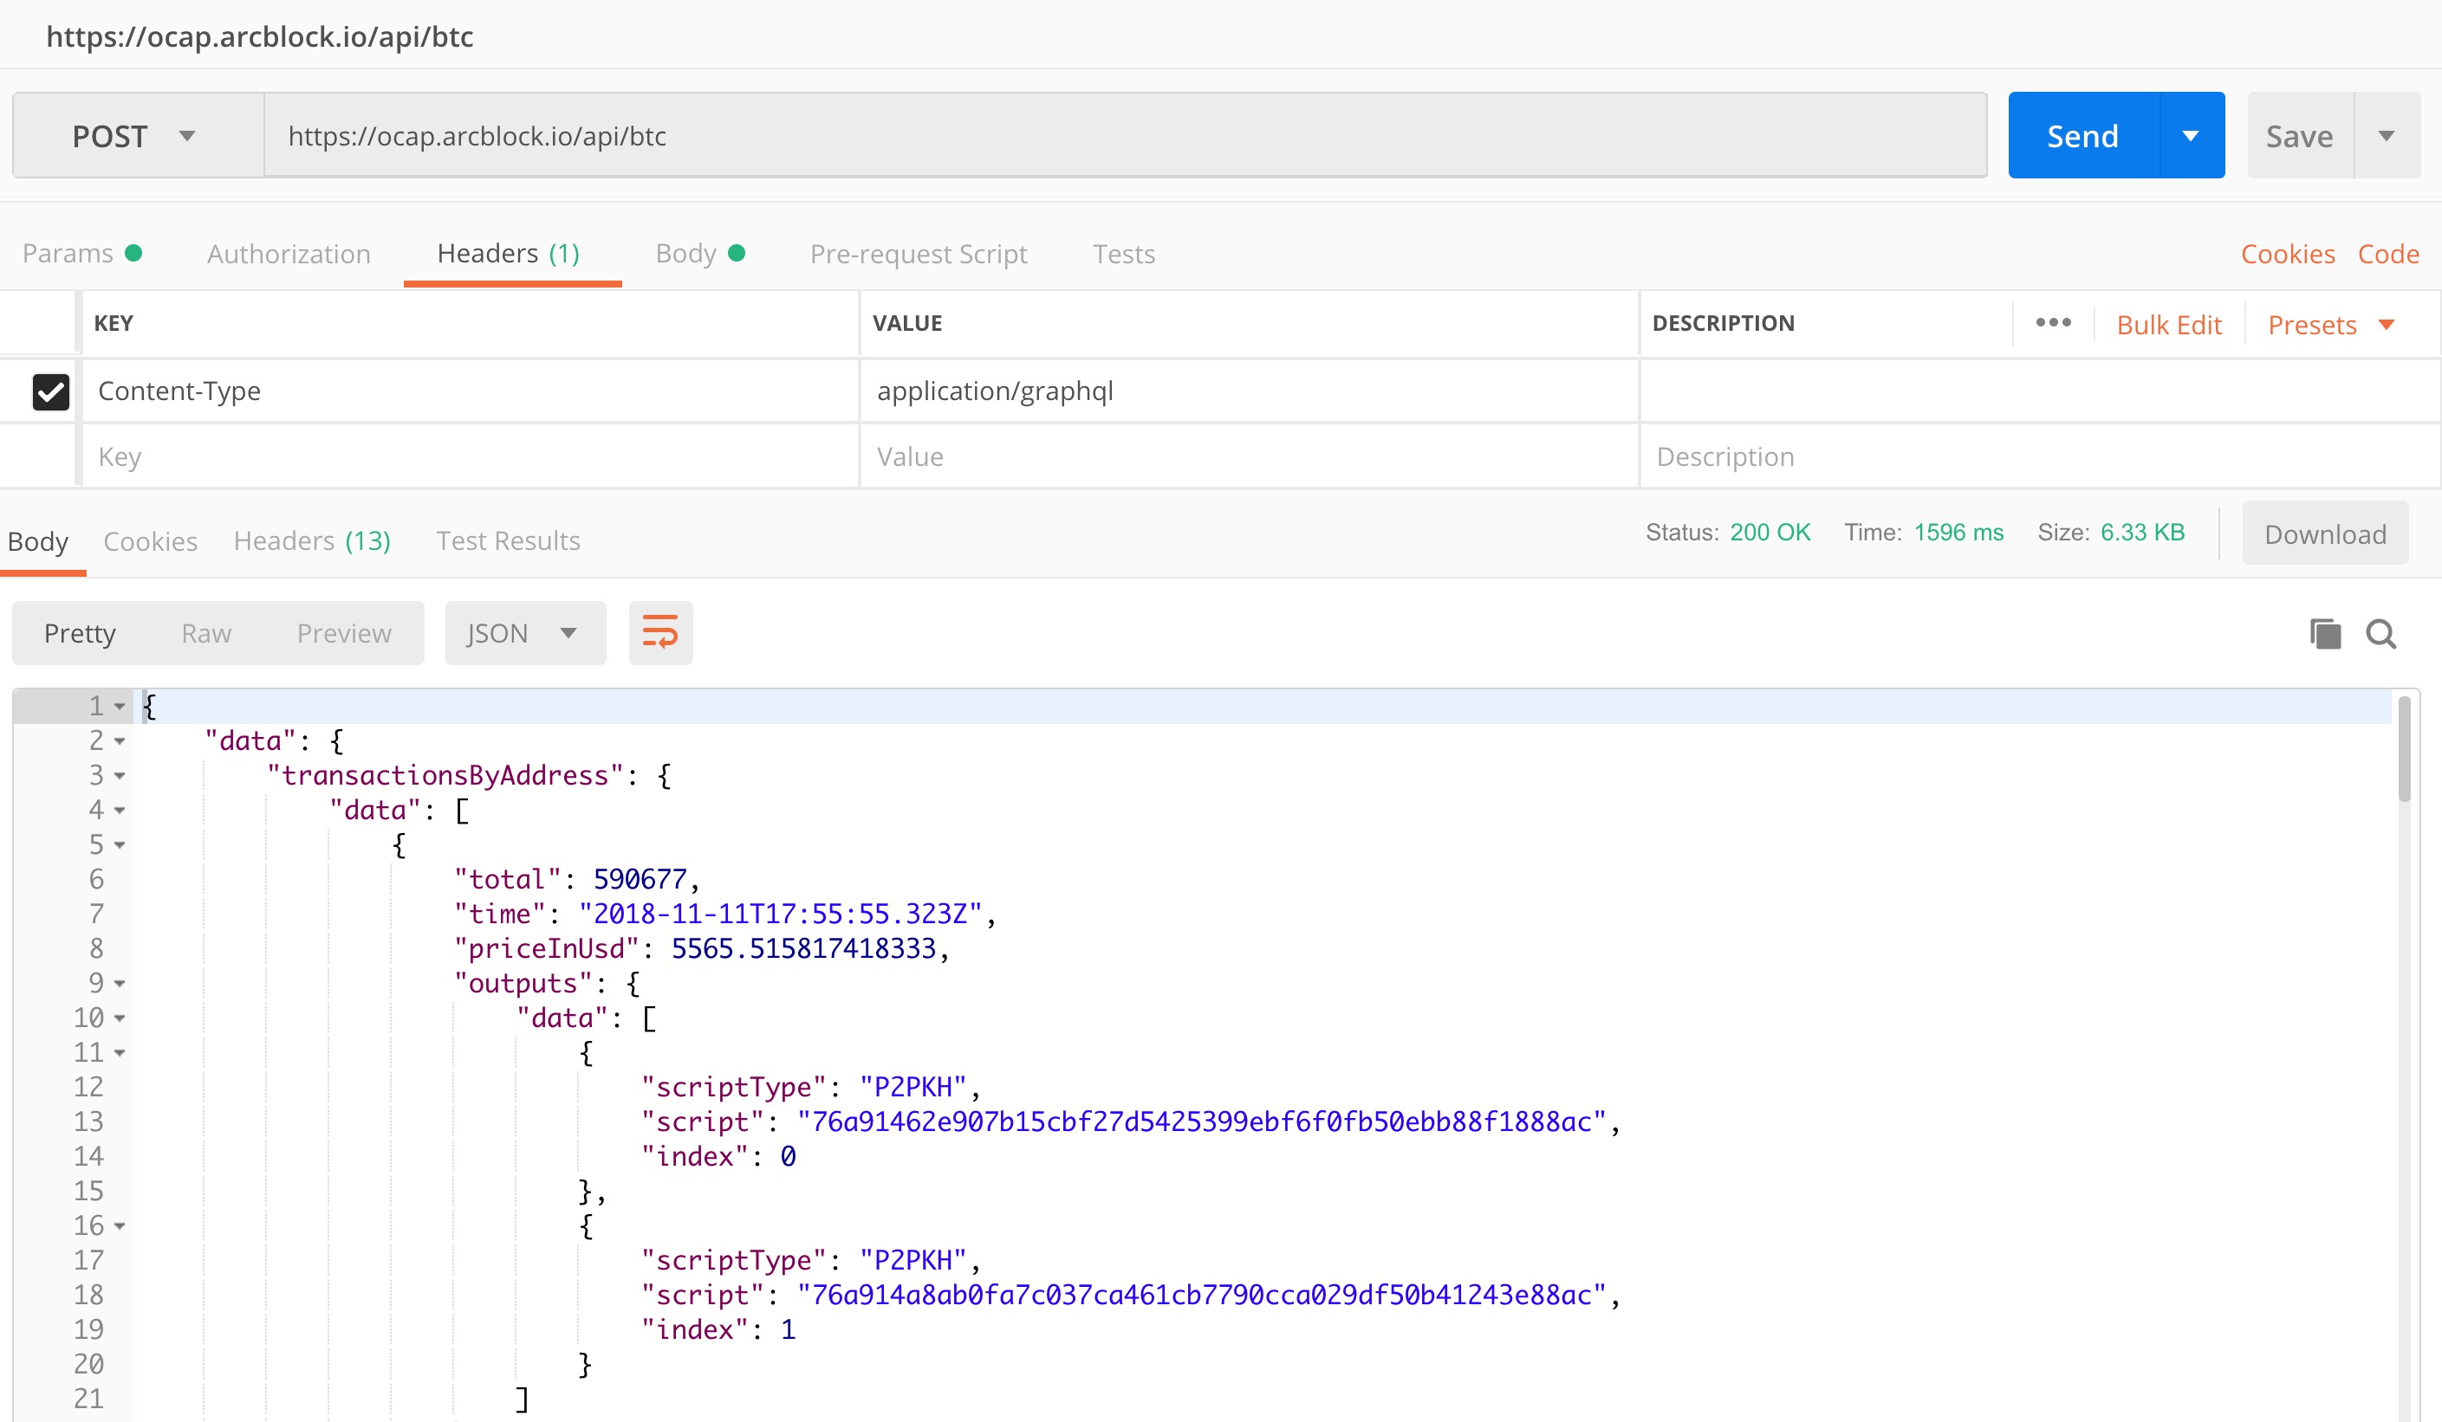Open the JSON format dropdown
The image size is (2442, 1422).
click(525, 632)
